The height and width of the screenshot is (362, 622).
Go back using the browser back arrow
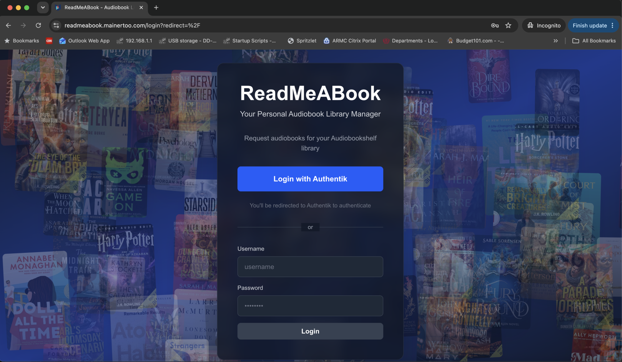point(8,25)
